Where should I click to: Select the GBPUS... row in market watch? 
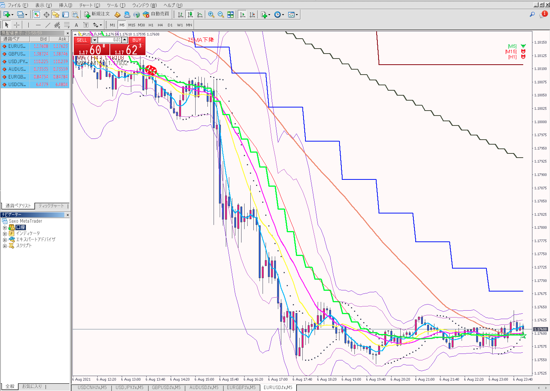tap(35, 54)
